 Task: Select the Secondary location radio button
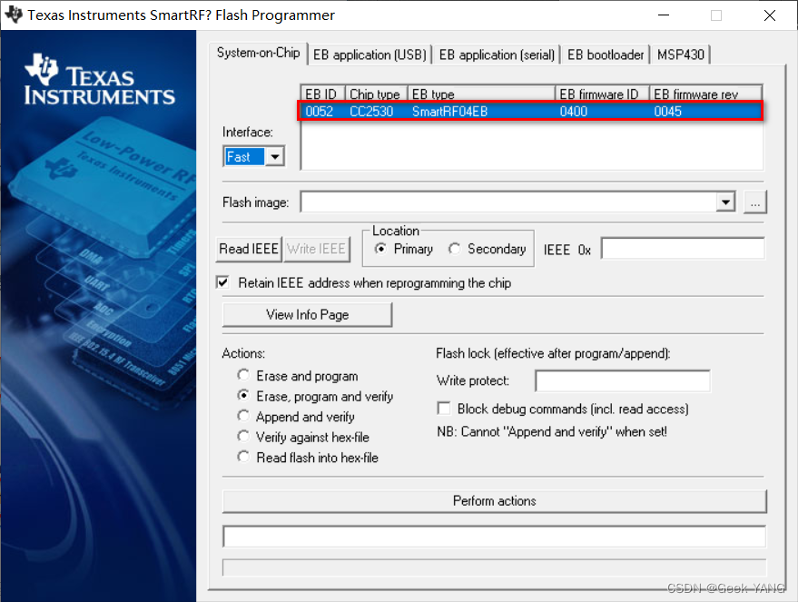pyautogui.click(x=455, y=249)
